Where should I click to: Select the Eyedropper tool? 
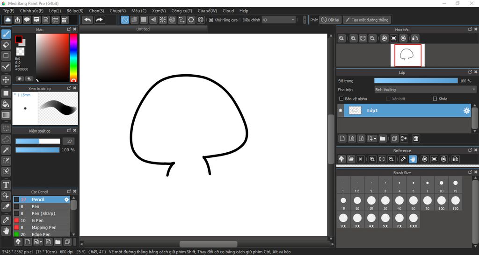point(6,220)
